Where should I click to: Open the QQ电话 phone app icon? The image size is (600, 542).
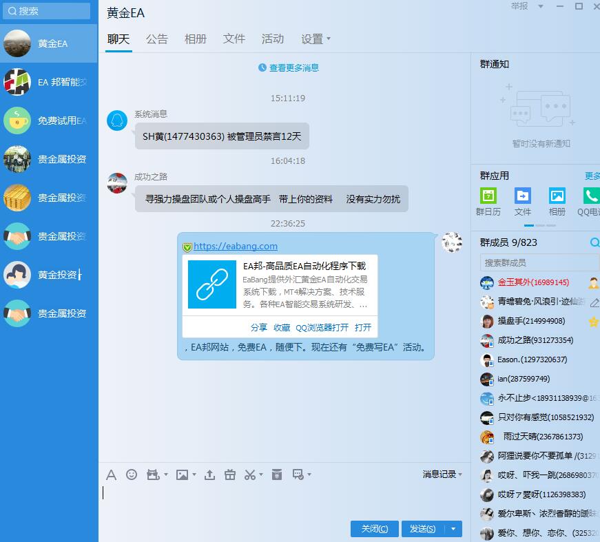[591, 196]
